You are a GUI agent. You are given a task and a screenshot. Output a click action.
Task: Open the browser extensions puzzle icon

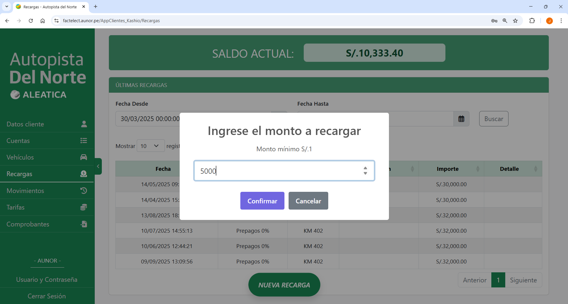click(x=532, y=21)
